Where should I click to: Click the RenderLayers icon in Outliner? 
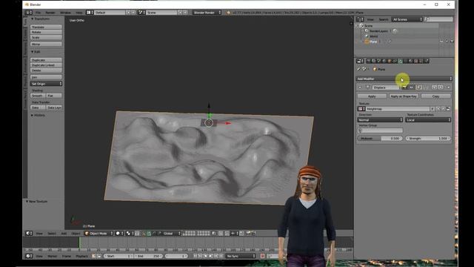tap(367, 31)
